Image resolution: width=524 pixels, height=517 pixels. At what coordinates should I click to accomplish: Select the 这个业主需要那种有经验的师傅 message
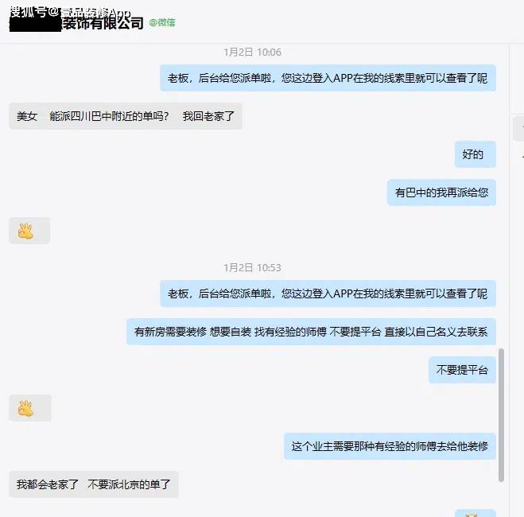(390, 446)
